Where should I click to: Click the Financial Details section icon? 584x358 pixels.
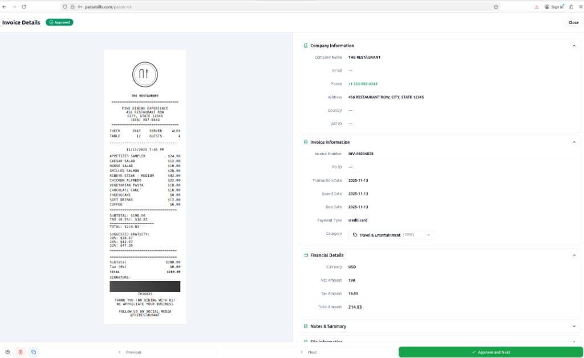point(305,255)
